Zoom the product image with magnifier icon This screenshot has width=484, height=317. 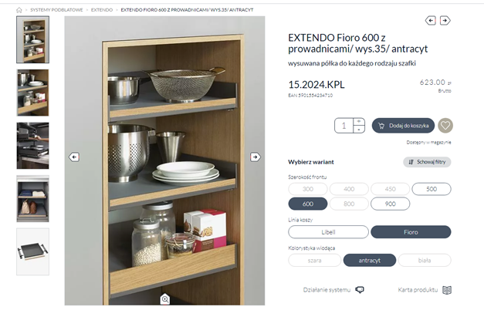coord(165,298)
